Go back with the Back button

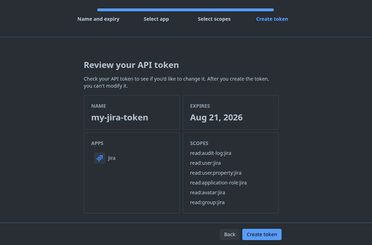coord(230,234)
